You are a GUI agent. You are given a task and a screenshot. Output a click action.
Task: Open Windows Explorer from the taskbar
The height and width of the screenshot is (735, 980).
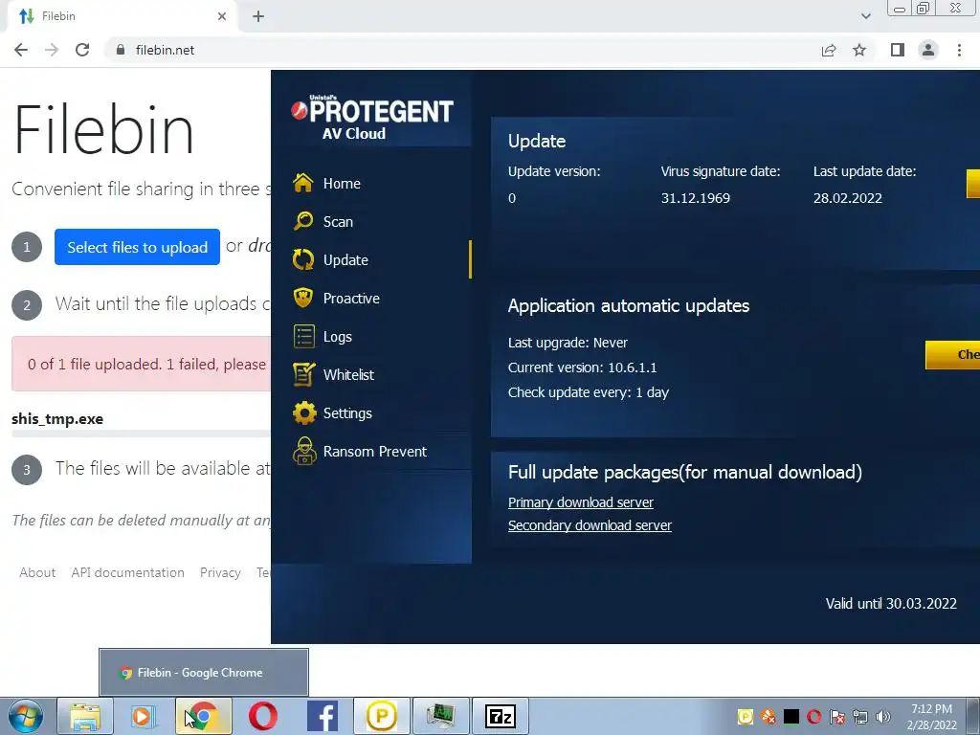pos(85,716)
